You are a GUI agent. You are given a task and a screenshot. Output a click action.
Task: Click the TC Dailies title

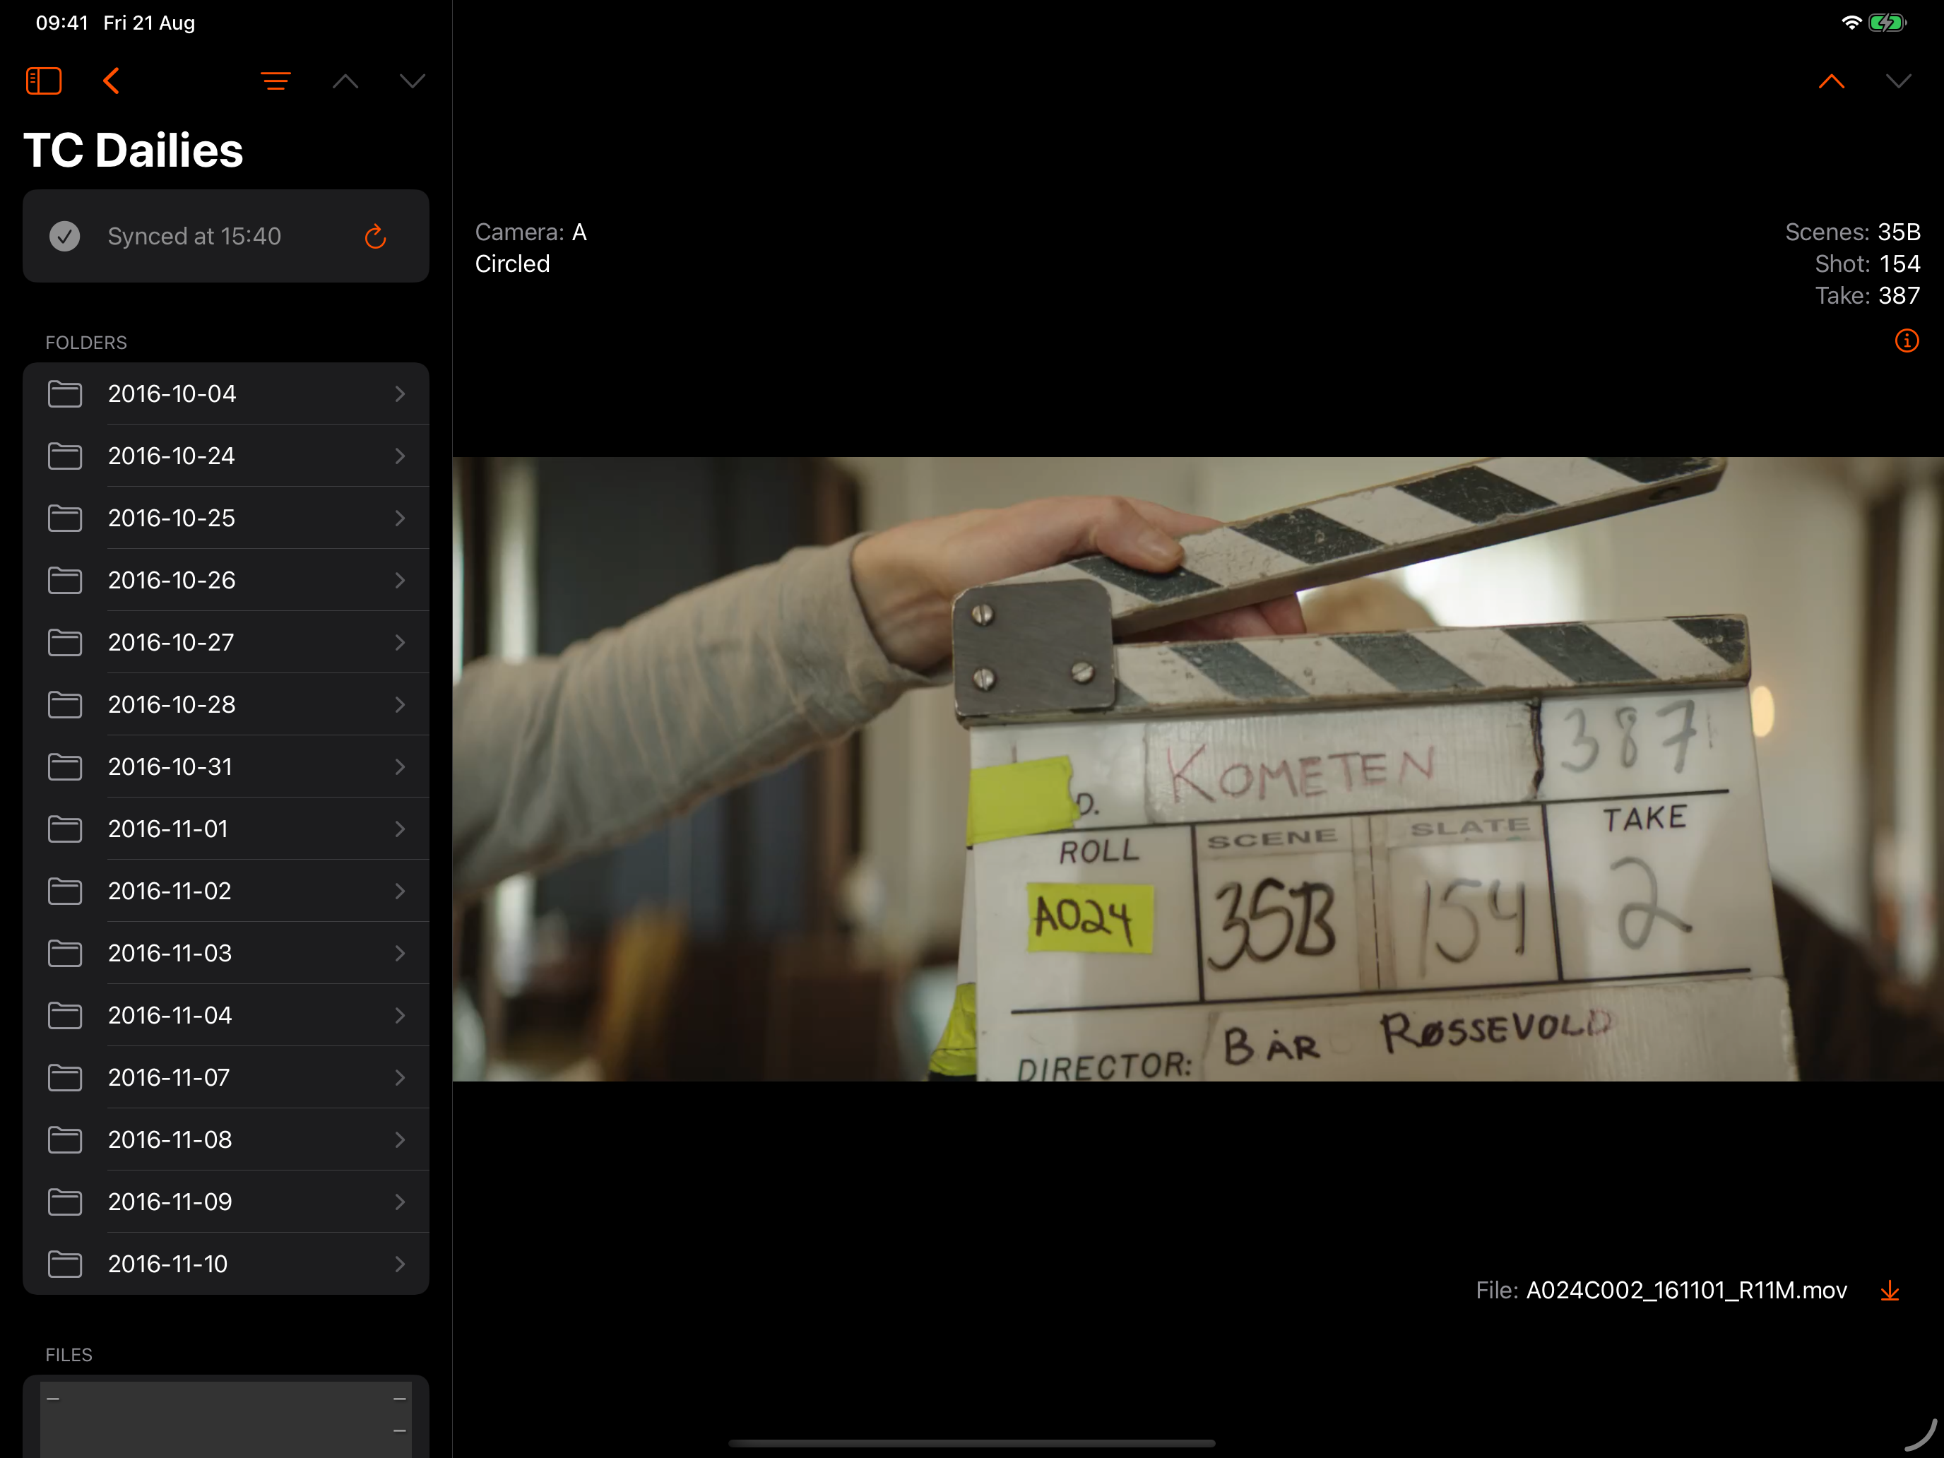[133, 150]
